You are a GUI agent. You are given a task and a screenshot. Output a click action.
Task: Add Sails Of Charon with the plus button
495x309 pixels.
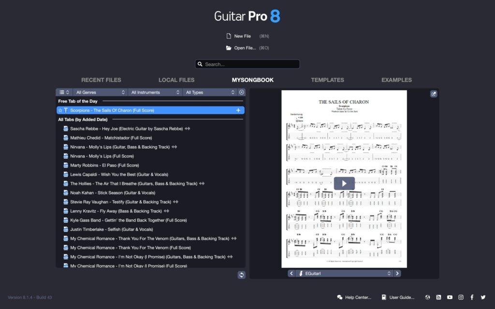click(x=237, y=110)
